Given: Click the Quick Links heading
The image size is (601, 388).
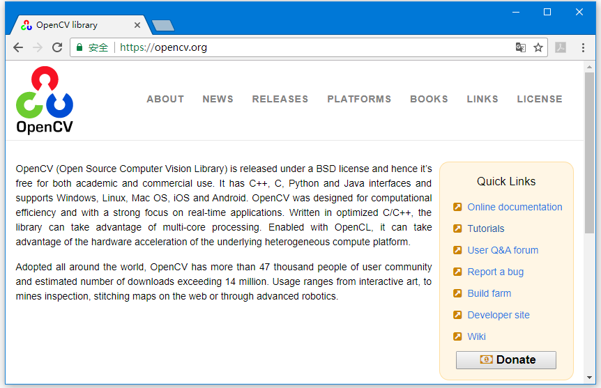Looking at the screenshot, I should (506, 181).
